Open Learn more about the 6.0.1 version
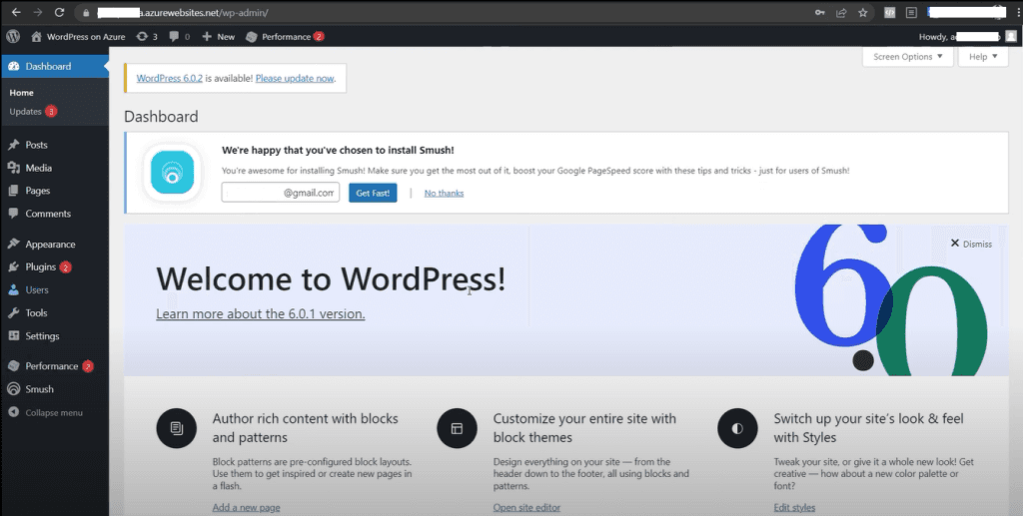1023x516 pixels. [x=261, y=314]
